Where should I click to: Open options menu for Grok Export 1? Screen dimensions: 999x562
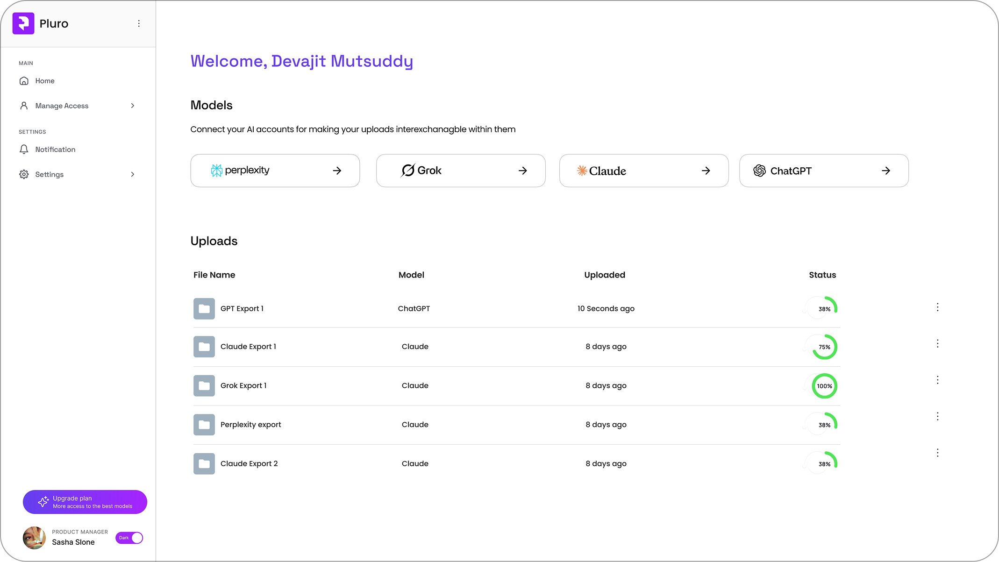[x=938, y=380]
